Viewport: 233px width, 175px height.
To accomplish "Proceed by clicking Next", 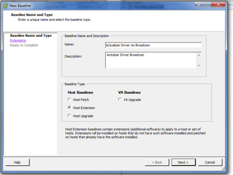I will click(184, 162).
